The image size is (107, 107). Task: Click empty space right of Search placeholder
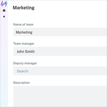click(x=68, y=71)
